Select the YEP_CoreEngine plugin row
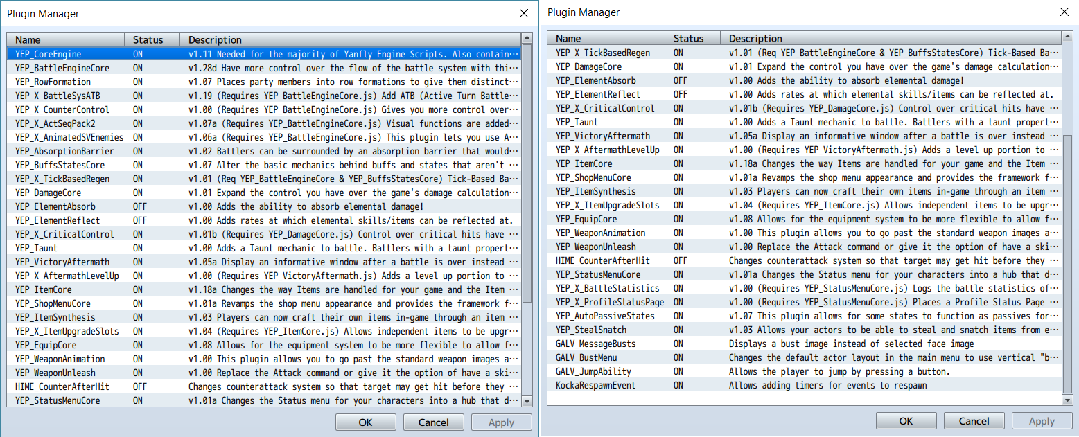This screenshot has width=1079, height=437. click(264, 54)
